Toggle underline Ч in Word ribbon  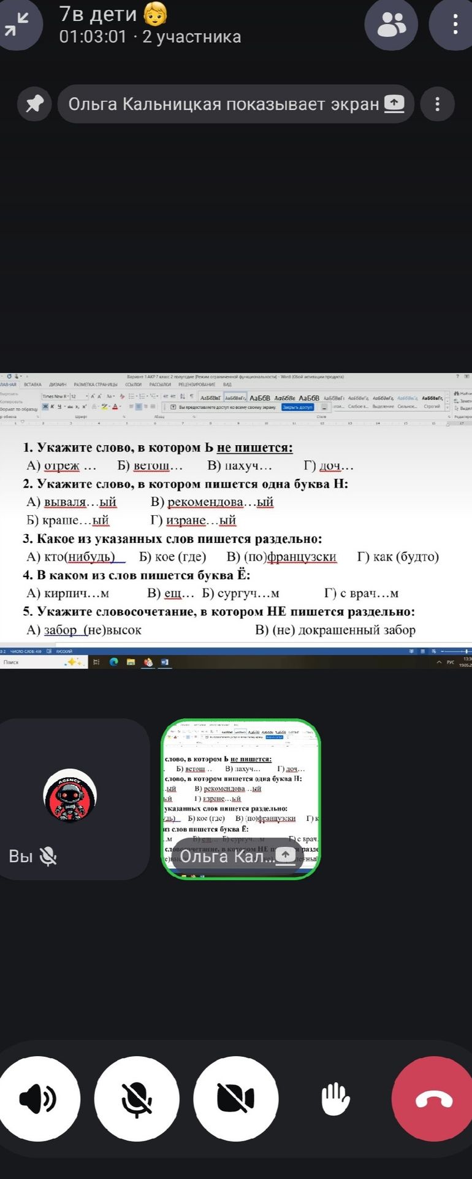point(59,407)
